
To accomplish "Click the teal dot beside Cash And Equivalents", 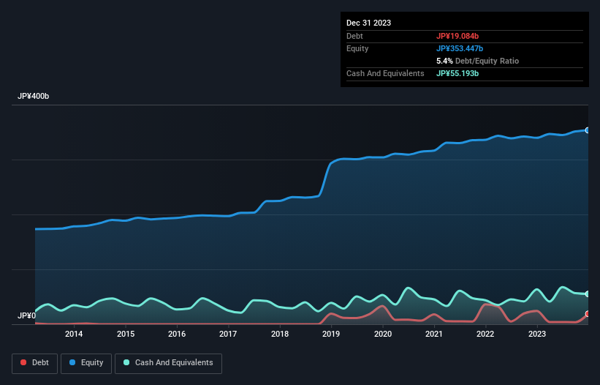I will click(x=126, y=362).
